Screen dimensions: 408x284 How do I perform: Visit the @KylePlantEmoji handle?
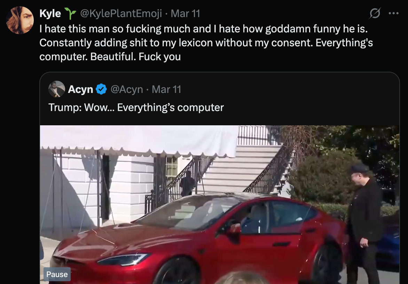[x=121, y=13]
